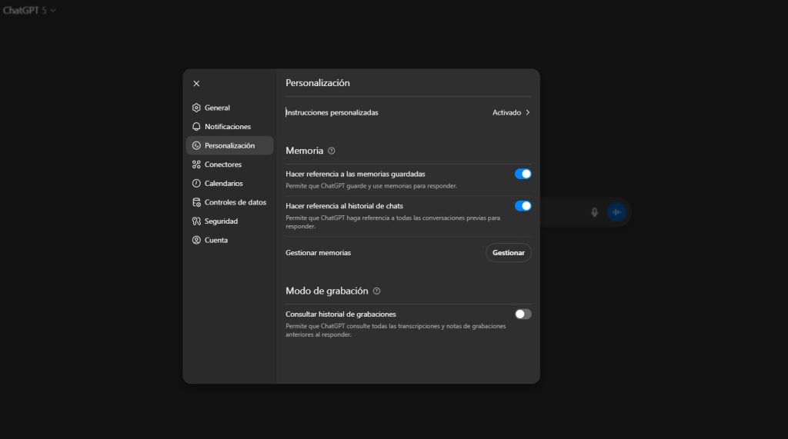Open the General settings tab
Screen dimensions: 788x439
pyautogui.click(x=229, y=108)
